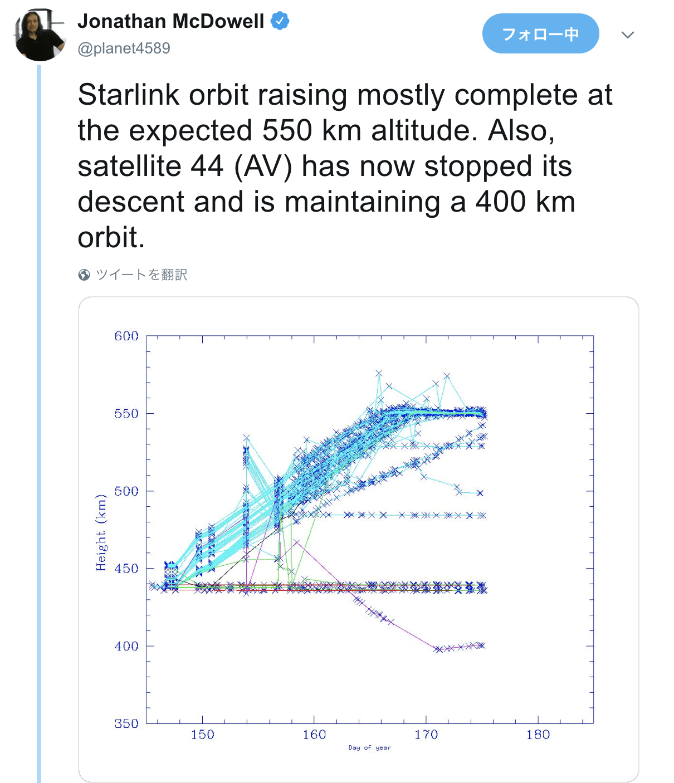Click the 150 tick label on day axis
This screenshot has height=783, width=674.
point(202,735)
